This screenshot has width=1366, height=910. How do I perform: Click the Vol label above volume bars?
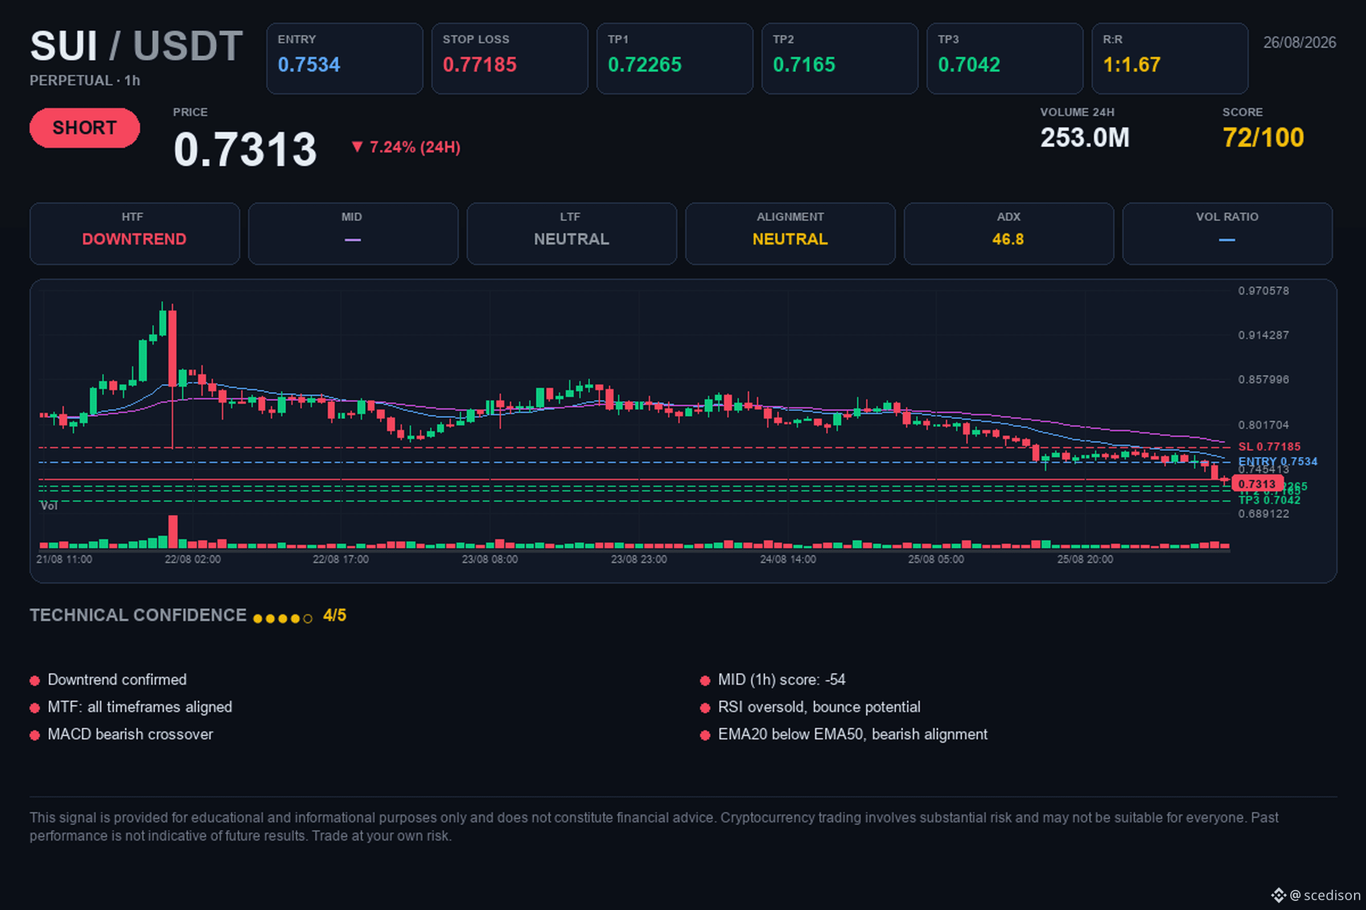[49, 506]
